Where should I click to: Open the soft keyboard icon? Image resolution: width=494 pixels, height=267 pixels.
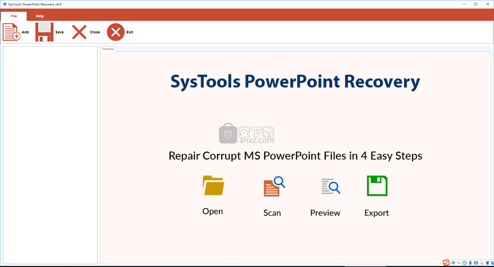click(476, 263)
